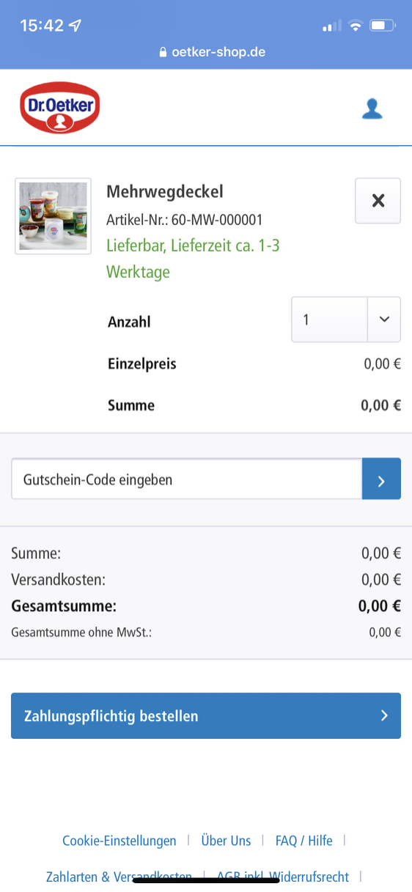Submit the voucher code arrow button

click(381, 479)
